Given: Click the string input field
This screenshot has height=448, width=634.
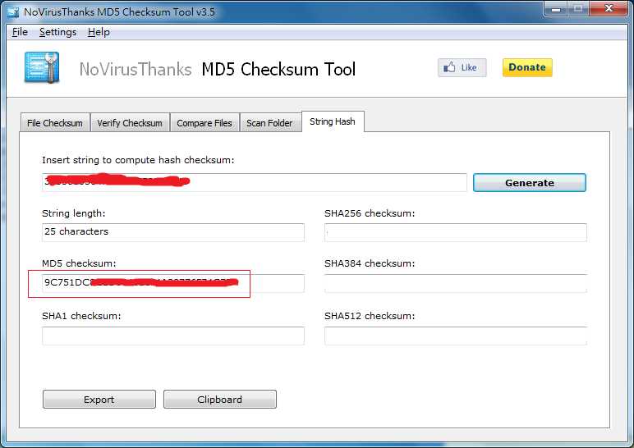Looking at the screenshot, I should pos(255,183).
